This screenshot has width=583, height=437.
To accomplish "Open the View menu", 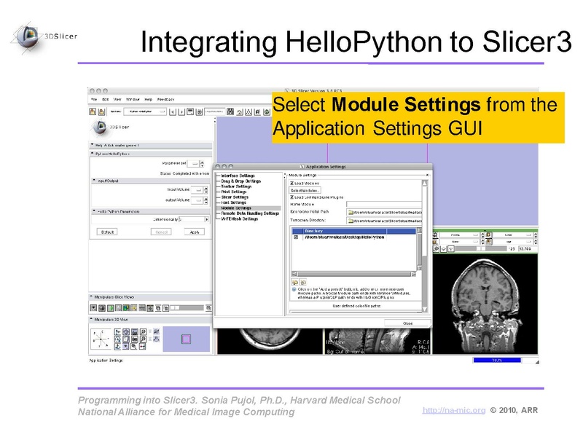I will tap(117, 100).
